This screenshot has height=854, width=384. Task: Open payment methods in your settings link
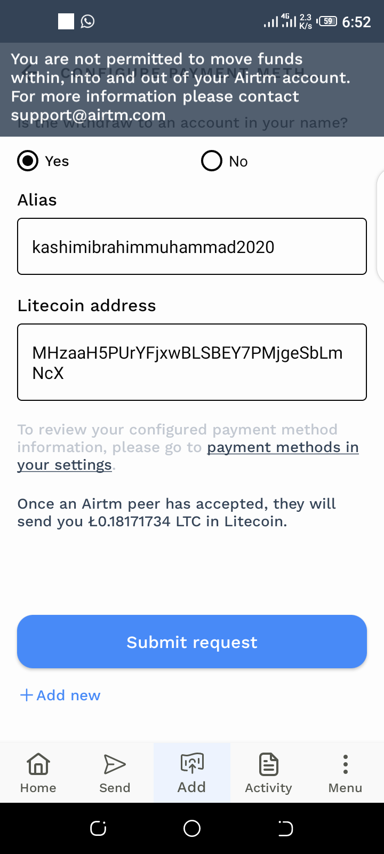point(283,447)
